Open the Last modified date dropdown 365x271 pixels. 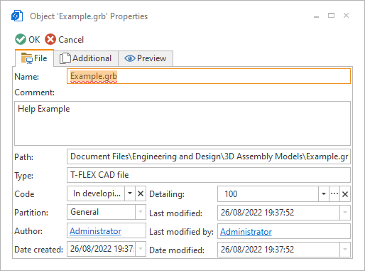345,213
